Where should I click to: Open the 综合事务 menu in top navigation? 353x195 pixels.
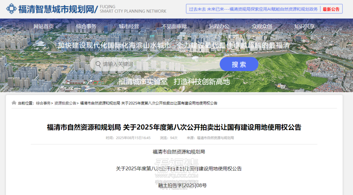tap(86, 27)
